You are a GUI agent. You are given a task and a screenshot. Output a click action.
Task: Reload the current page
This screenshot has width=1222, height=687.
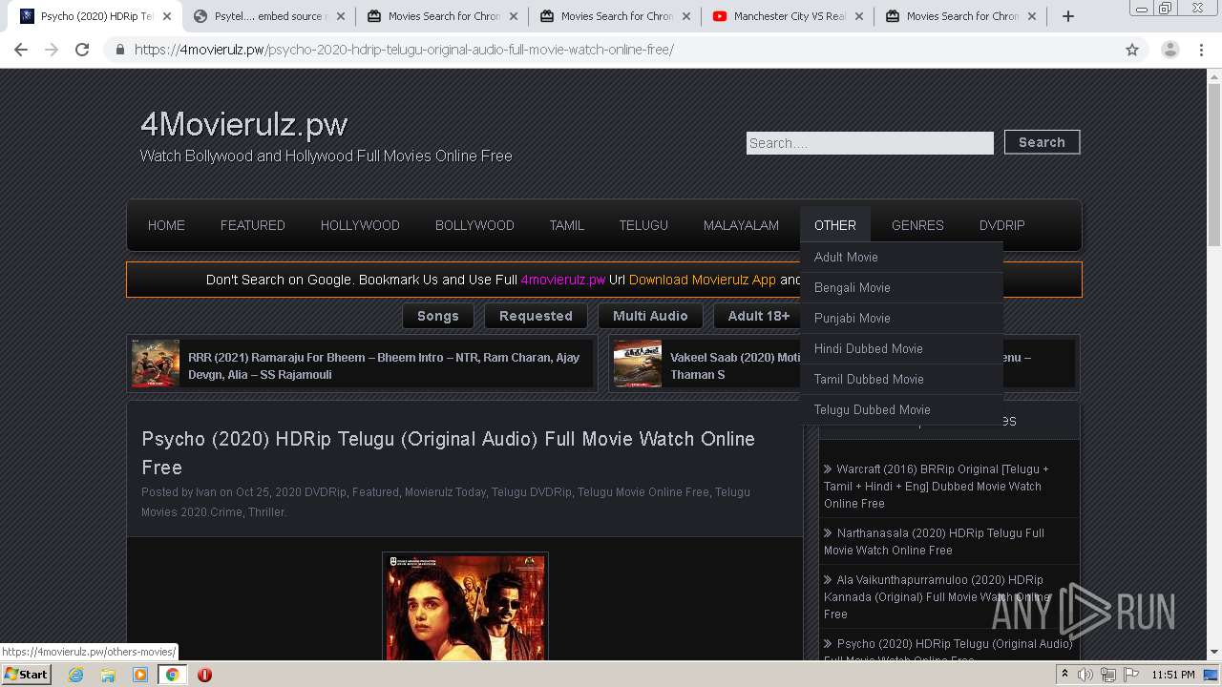click(82, 50)
